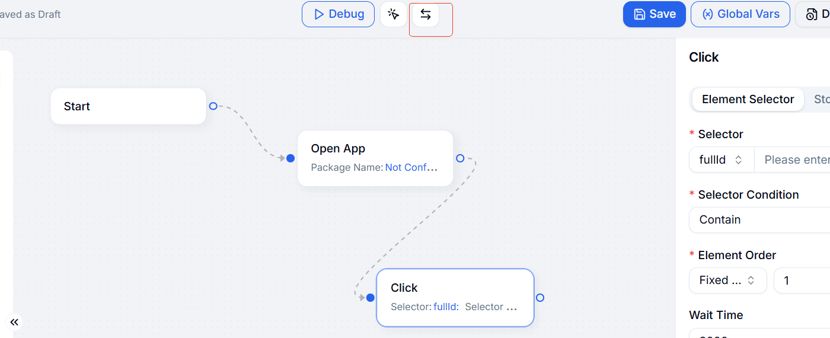830x338 pixels.
Task: Click the Debug play button
Action: [x=338, y=14]
